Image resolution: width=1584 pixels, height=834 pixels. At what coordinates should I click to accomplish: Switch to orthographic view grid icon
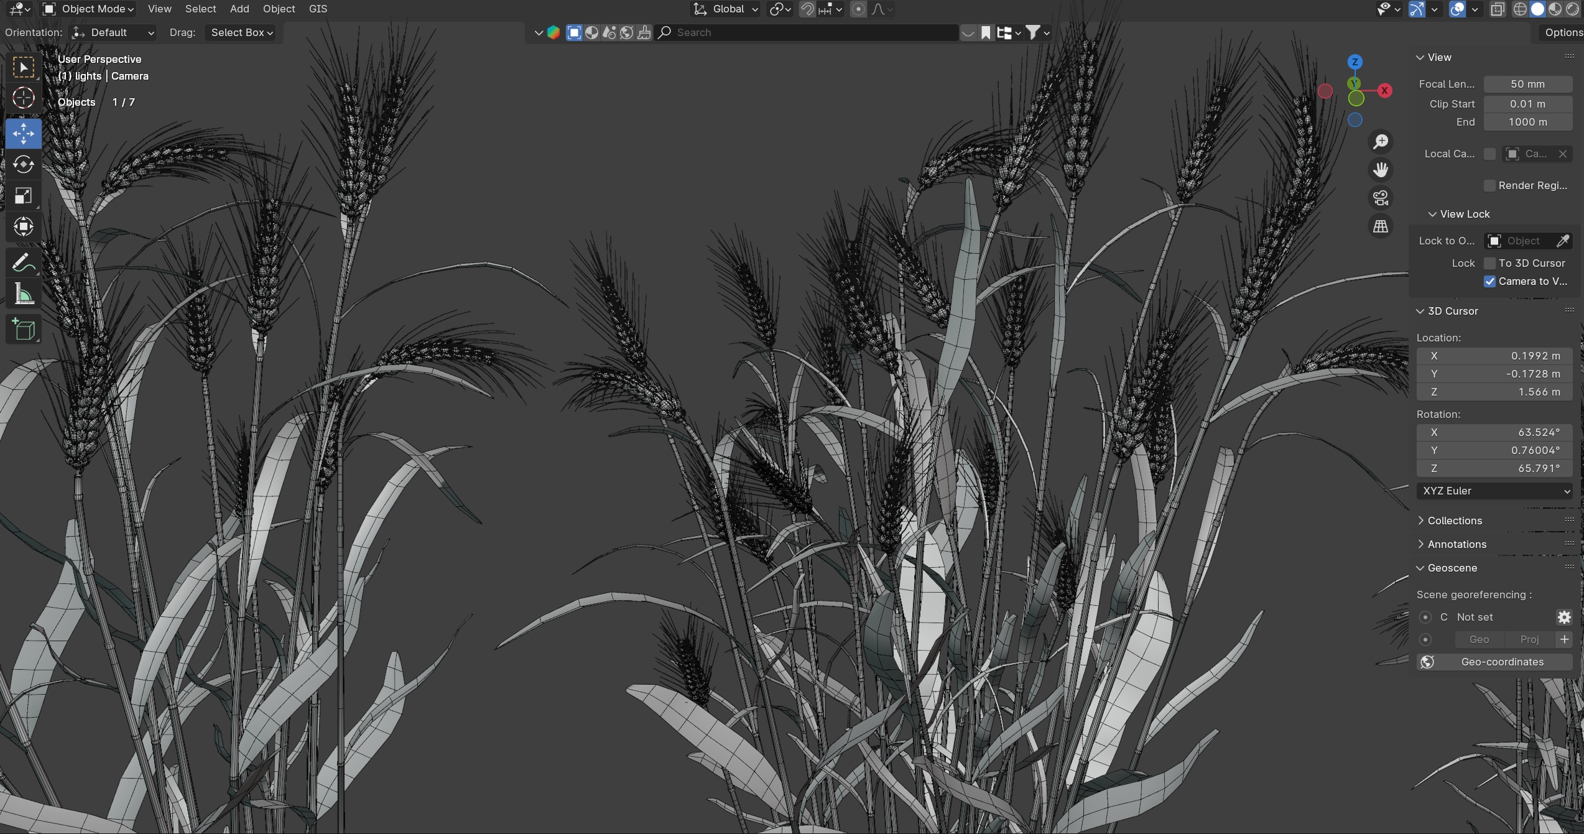coord(1381,226)
